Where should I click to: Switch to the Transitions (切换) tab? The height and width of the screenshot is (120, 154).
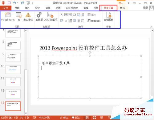(48, 8)
